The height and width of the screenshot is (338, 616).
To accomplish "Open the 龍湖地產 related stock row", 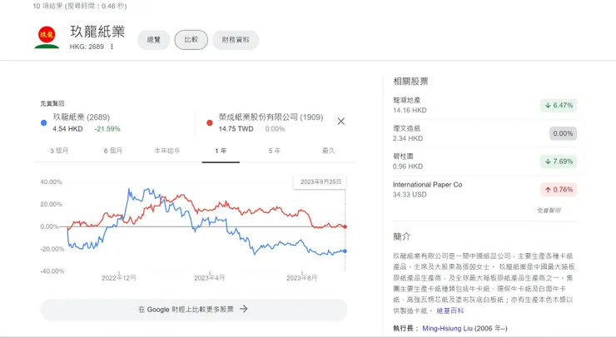I will [x=484, y=105].
